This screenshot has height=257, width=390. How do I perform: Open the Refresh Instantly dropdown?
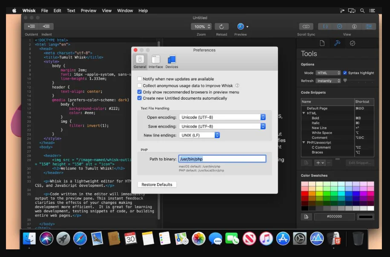[328, 81]
